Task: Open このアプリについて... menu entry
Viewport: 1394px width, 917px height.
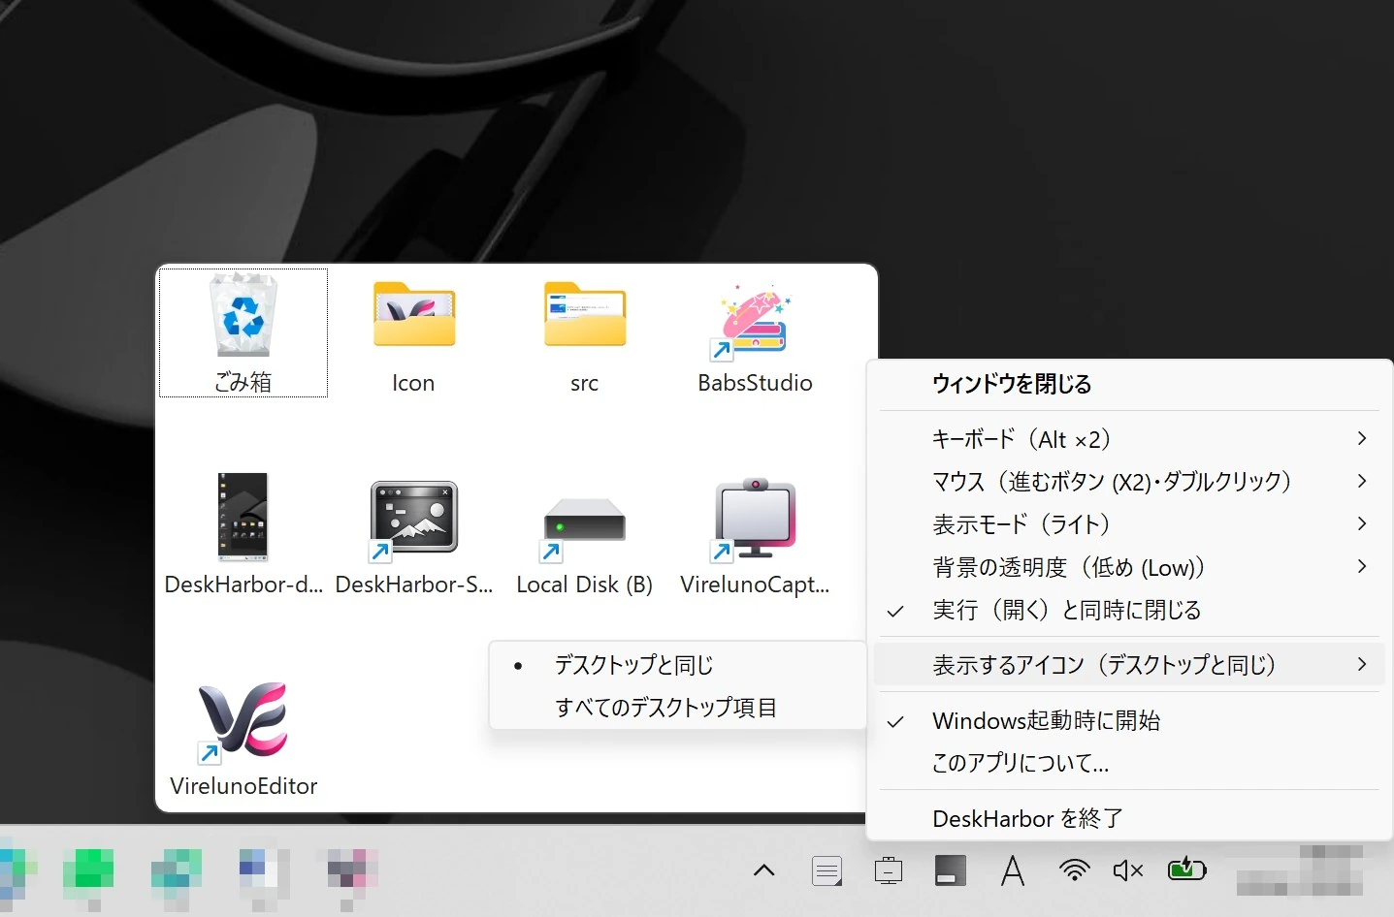Action: click(x=1129, y=764)
